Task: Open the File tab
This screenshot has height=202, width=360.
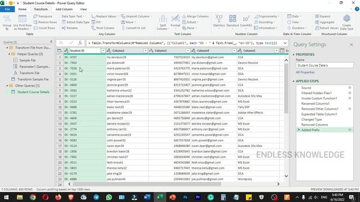Action: coord(7,9)
